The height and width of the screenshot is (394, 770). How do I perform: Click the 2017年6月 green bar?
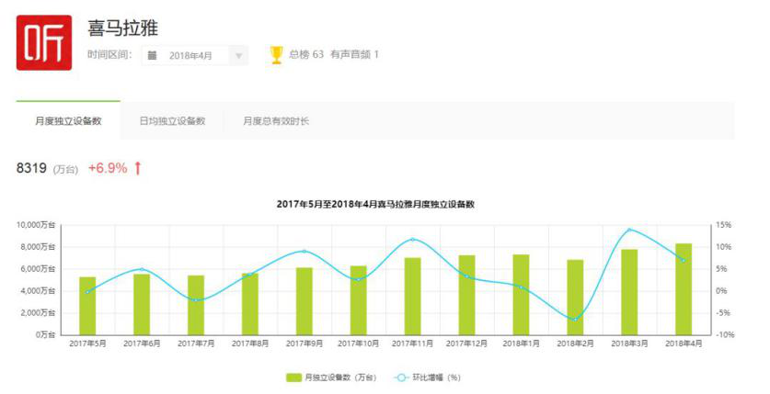pyautogui.click(x=142, y=304)
